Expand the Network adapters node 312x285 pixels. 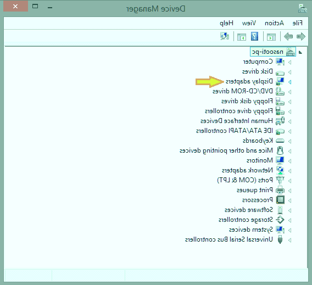[290, 171]
